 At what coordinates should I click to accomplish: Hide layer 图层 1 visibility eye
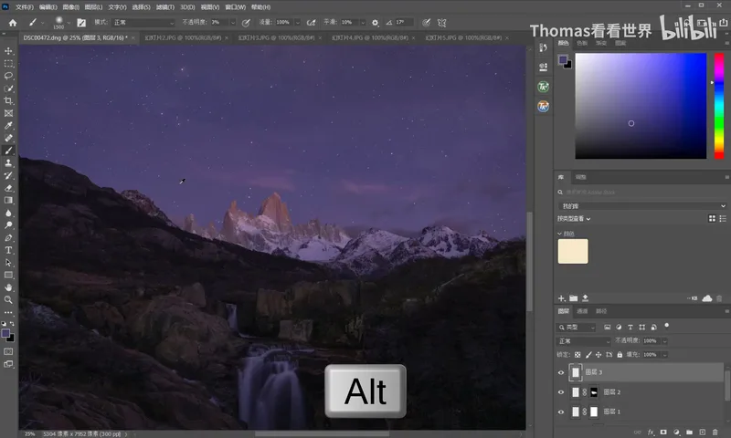(561, 412)
